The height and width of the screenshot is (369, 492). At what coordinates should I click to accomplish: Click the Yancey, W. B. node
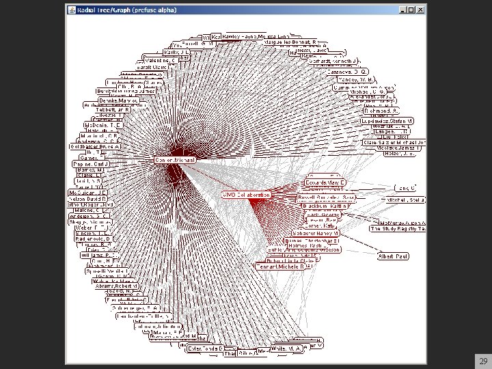pos(356,80)
